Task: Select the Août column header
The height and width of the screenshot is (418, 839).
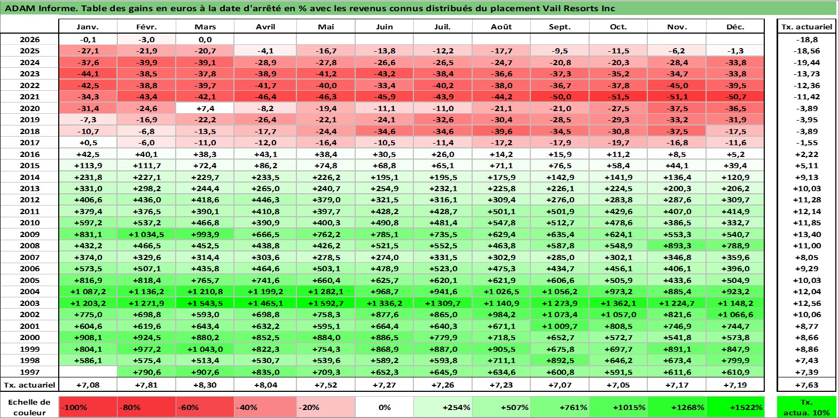Action: coord(501,27)
